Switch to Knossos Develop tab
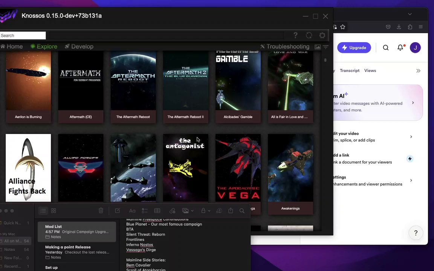 [x=79, y=46]
